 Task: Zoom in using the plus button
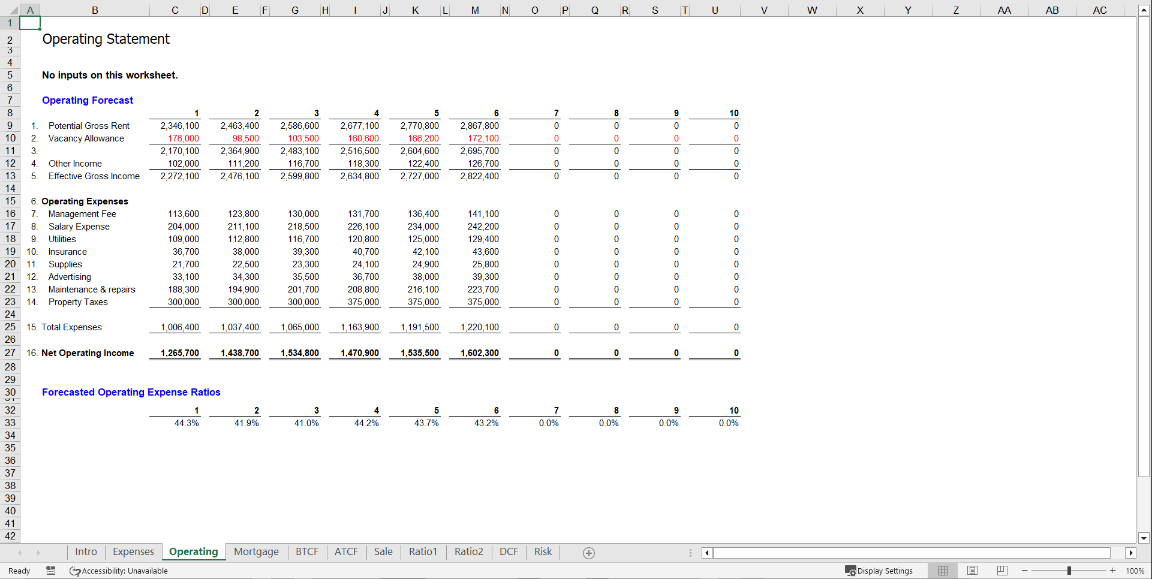(1112, 571)
